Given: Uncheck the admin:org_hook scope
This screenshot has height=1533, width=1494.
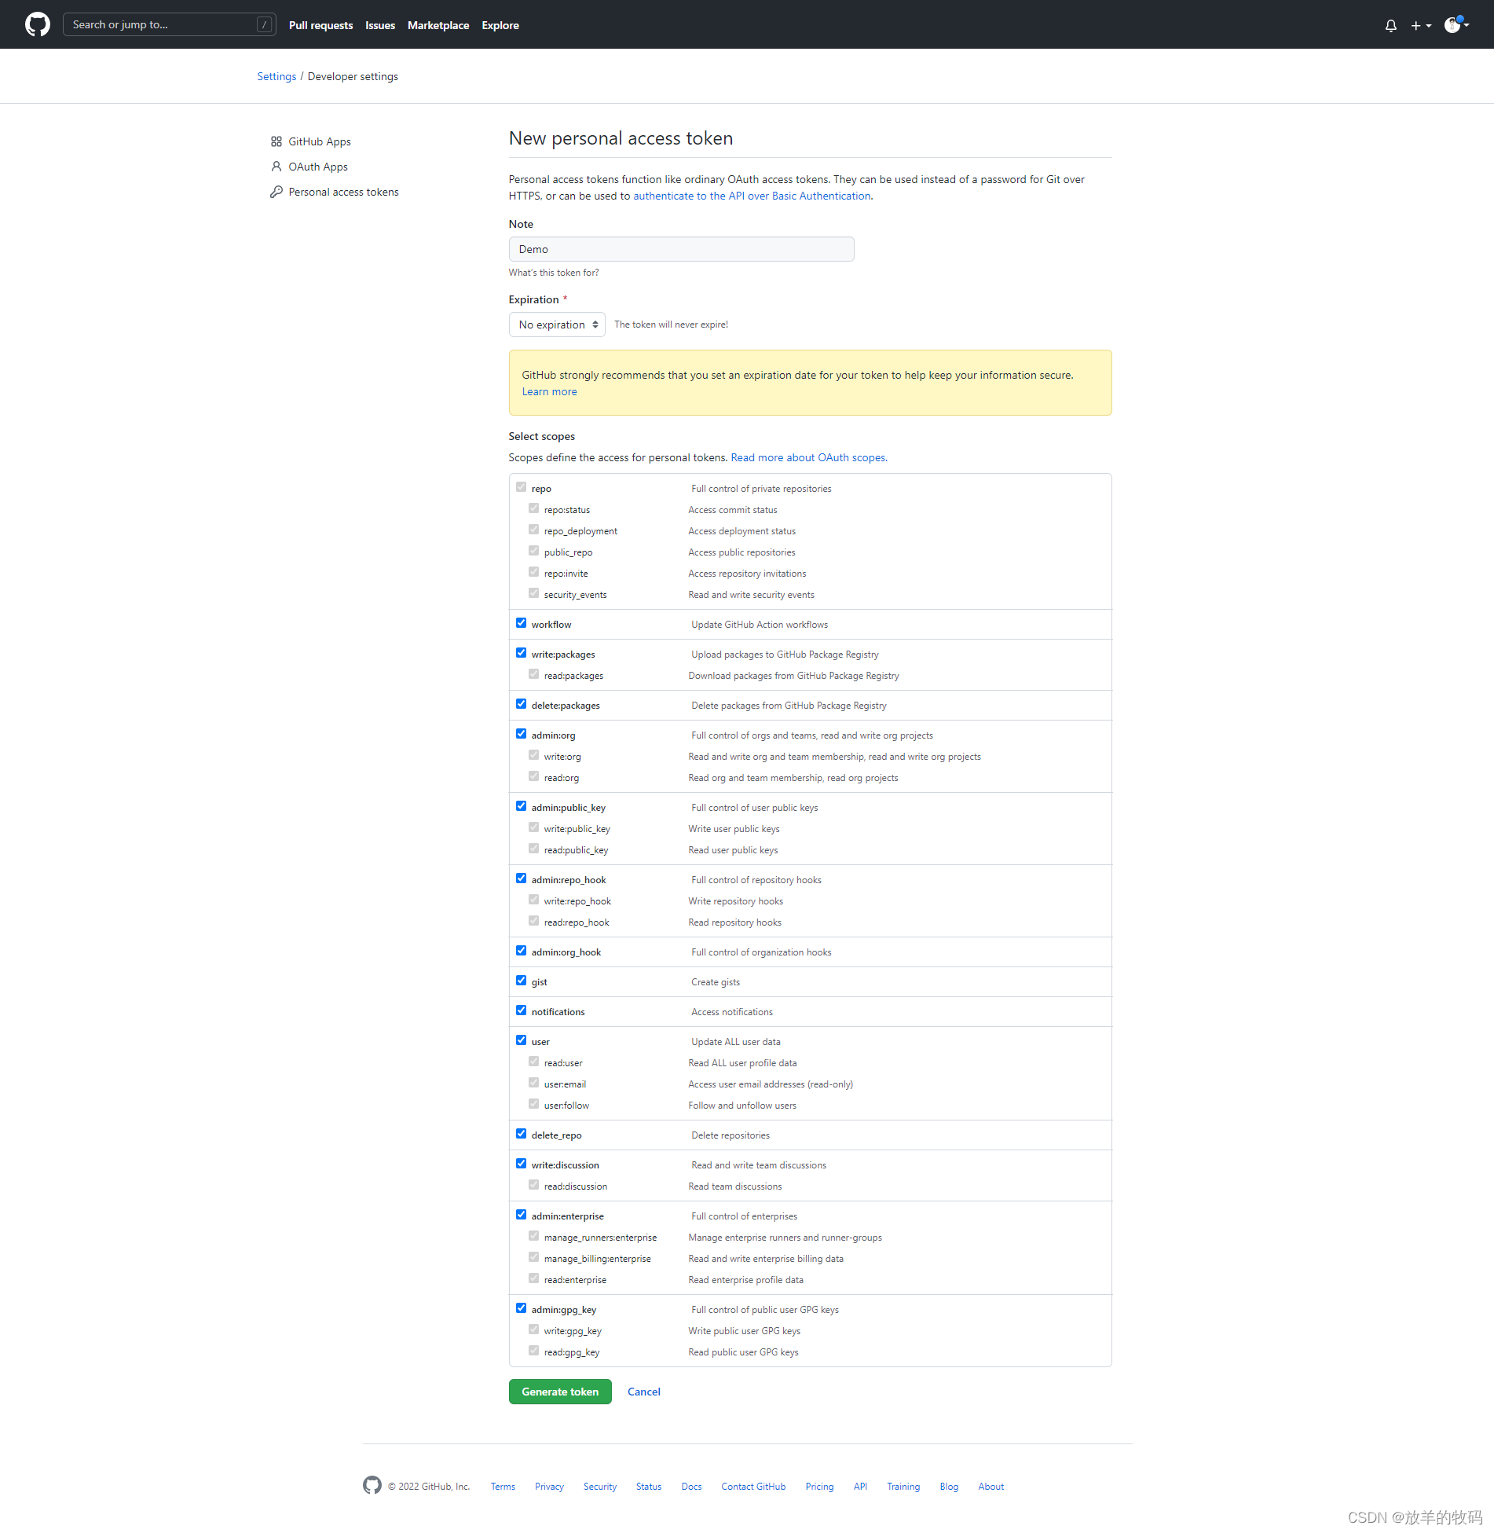Looking at the screenshot, I should tap(522, 951).
